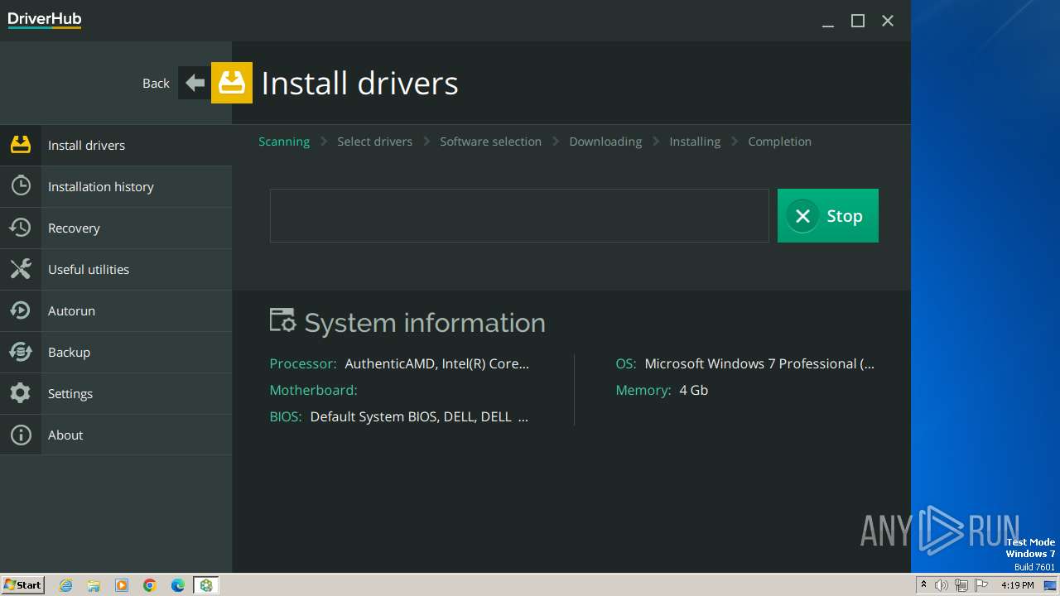The height and width of the screenshot is (596, 1060).
Task: Click the Back arrow icon
Action: [x=195, y=83]
